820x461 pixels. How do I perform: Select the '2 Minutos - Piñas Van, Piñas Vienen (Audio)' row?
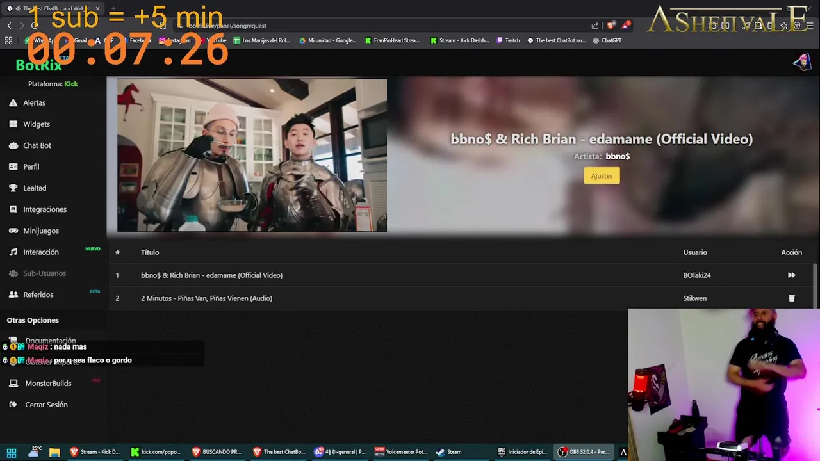click(x=461, y=298)
